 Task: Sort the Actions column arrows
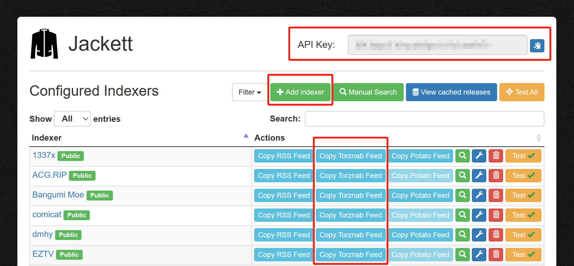[x=539, y=138]
